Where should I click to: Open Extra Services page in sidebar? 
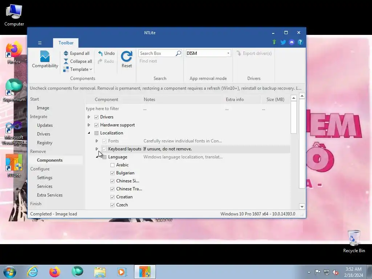[x=50, y=195]
